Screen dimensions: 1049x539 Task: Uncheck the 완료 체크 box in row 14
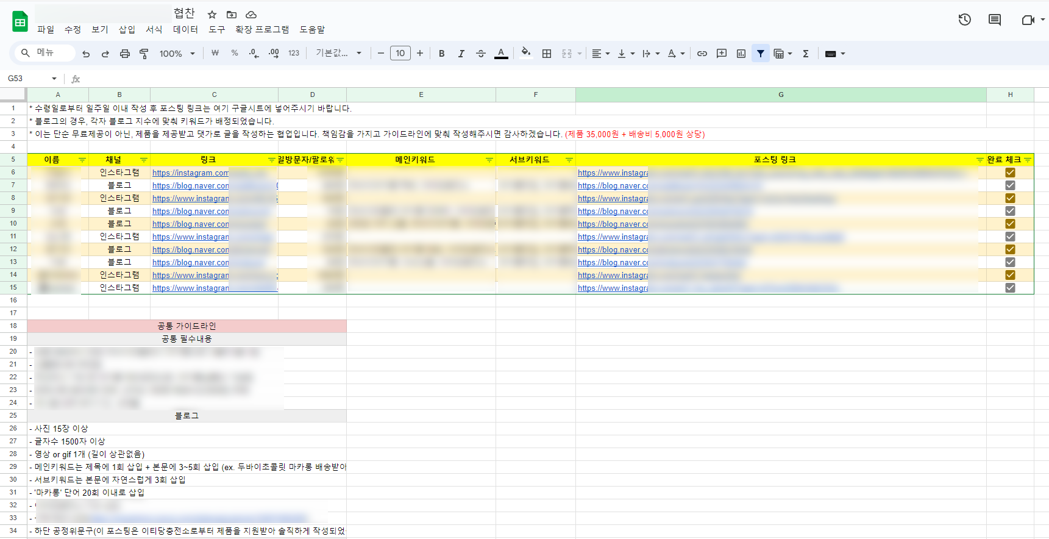pos(1010,275)
